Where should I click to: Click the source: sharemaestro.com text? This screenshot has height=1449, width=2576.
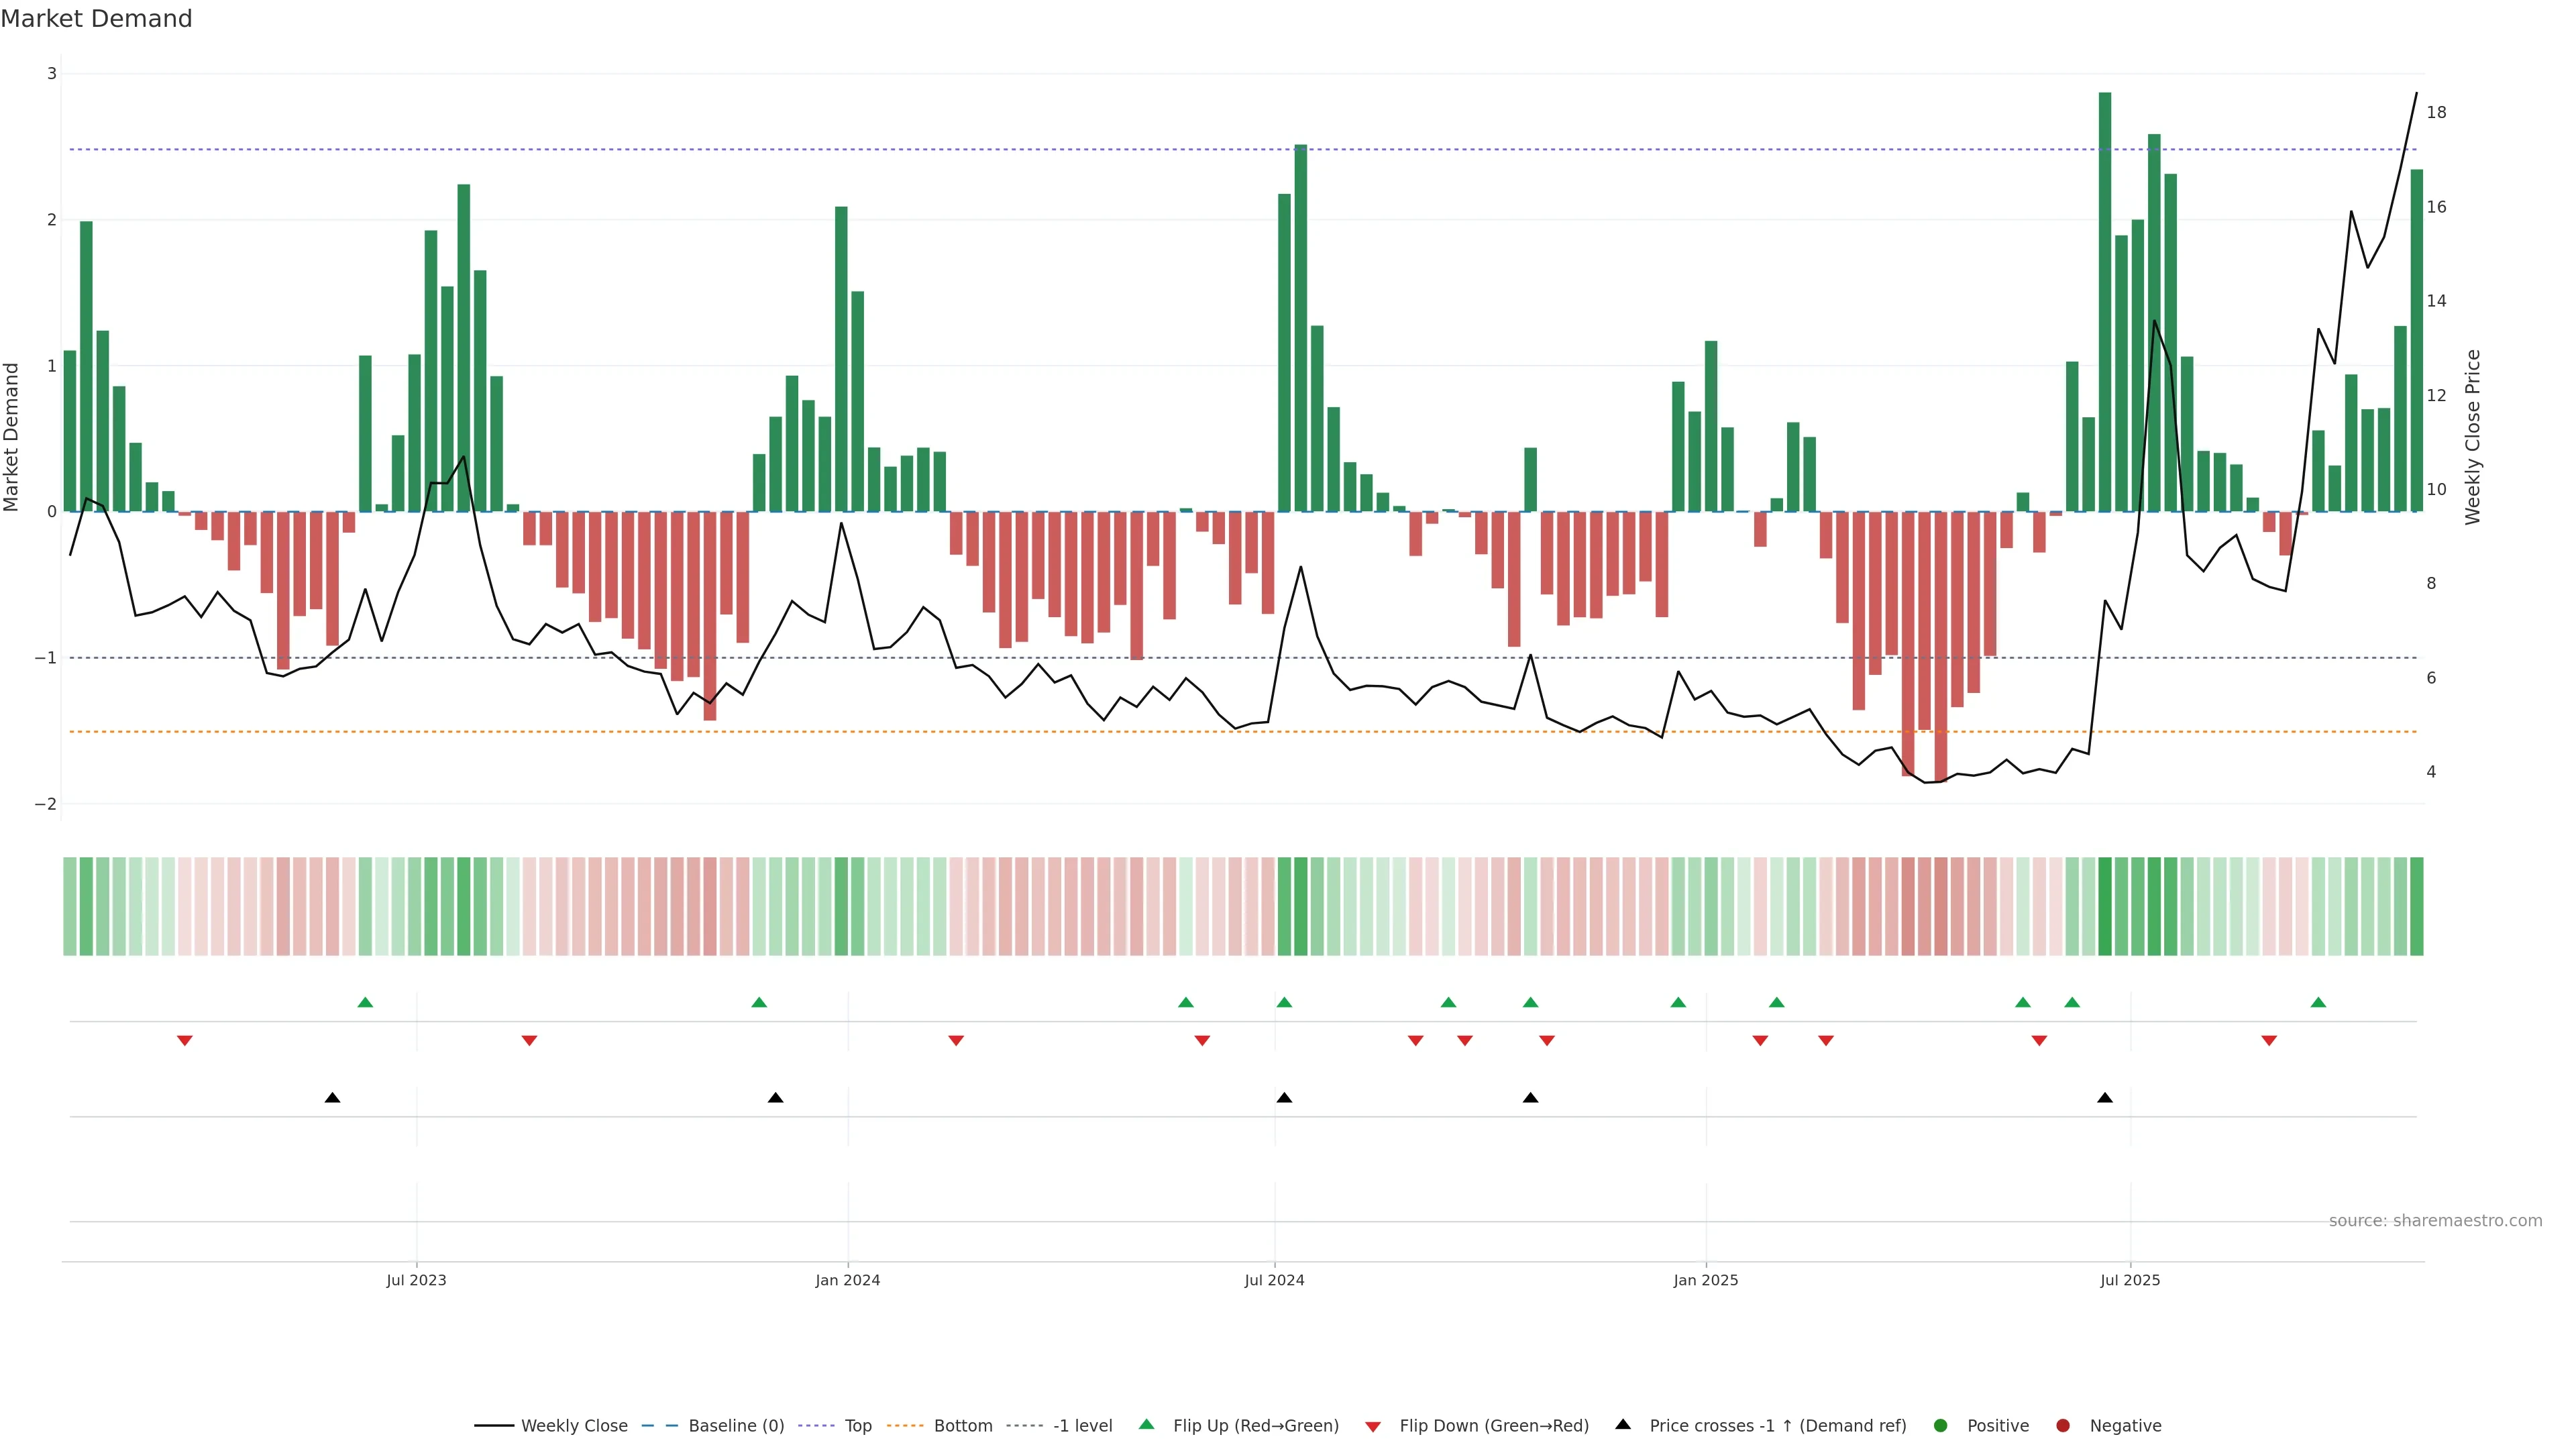pos(2435,1221)
